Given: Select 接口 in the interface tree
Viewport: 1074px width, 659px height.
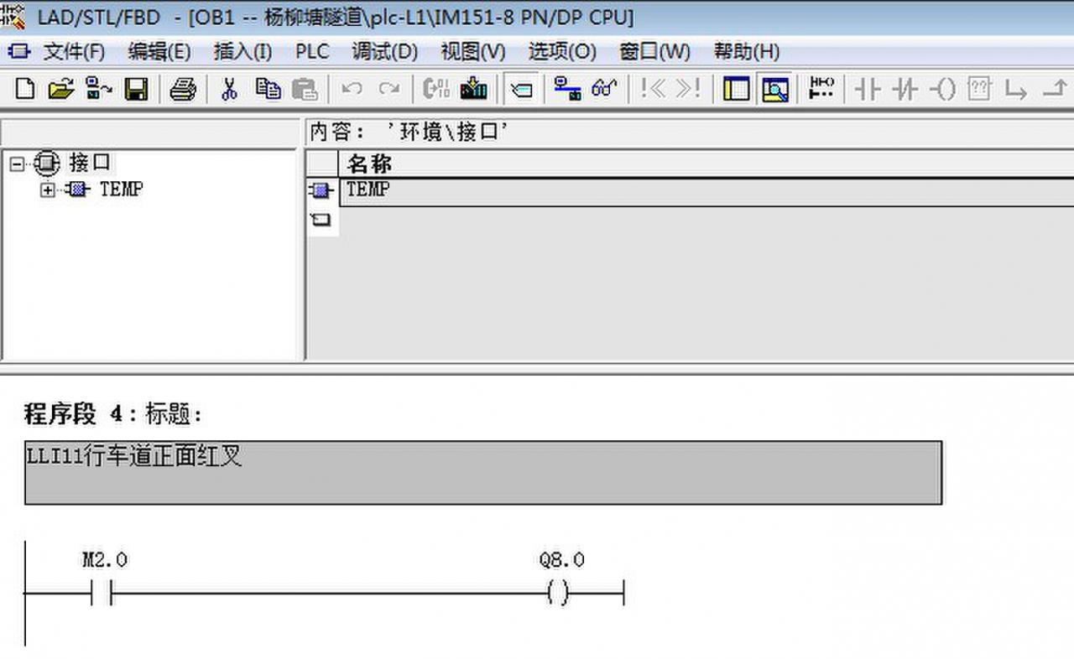Looking at the screenshot, I should tap(90, 163).
